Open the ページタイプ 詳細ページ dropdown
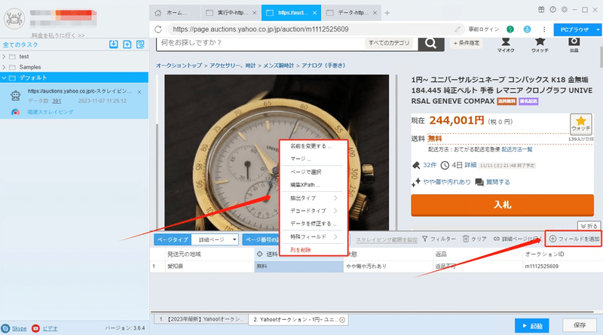 click(x=215, y=239)
